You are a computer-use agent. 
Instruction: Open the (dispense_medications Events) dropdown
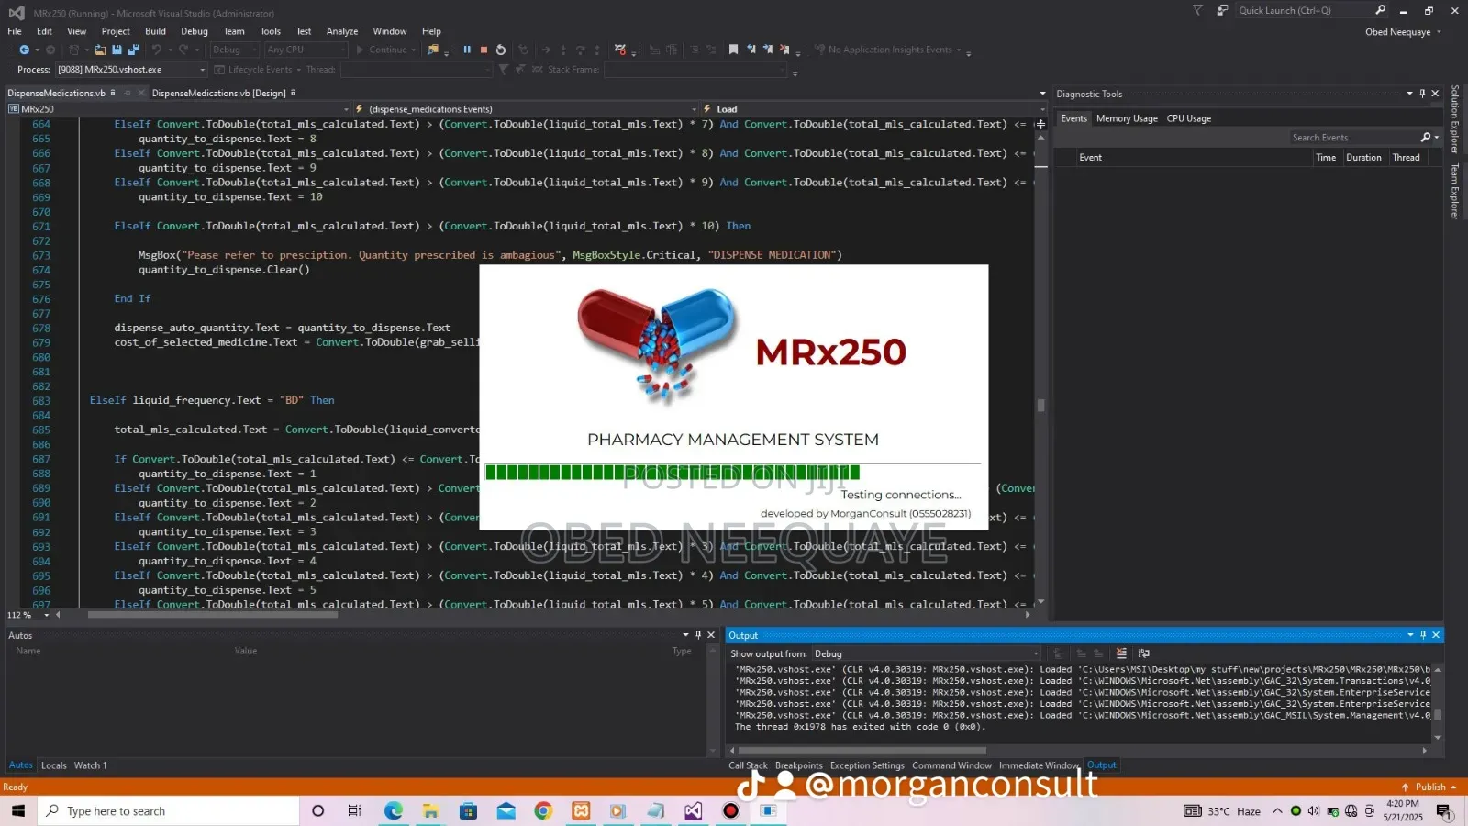coord(528,108)
